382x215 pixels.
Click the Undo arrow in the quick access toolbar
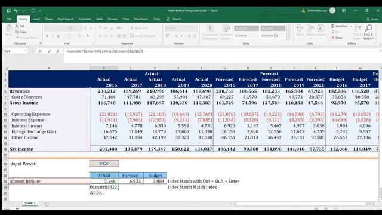(16, 11)
